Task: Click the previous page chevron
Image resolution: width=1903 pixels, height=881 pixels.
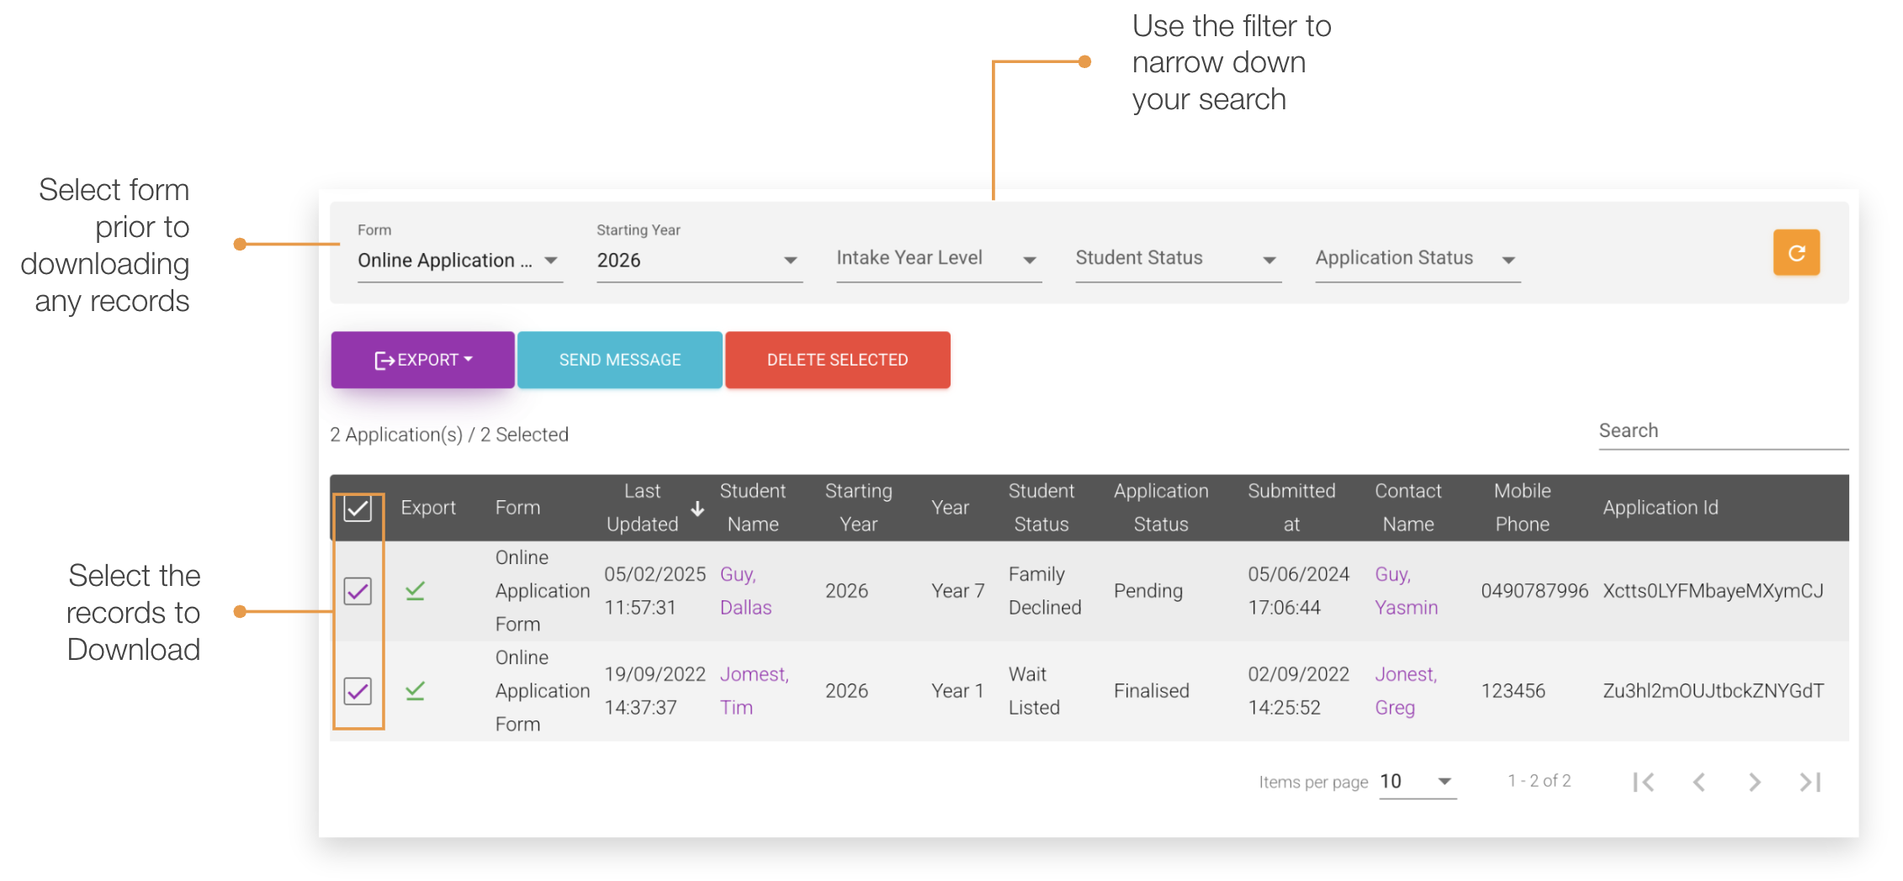Action: (1699, 781)
